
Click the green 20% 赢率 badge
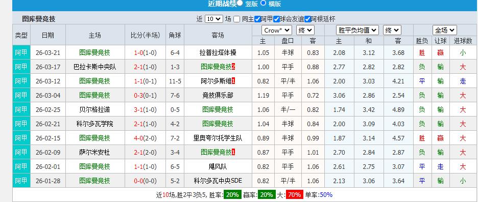coord(266,195)
